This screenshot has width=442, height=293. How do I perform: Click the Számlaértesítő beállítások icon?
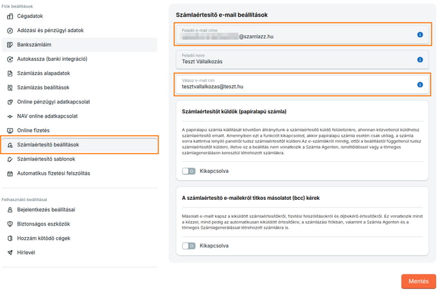click(10, 145)
